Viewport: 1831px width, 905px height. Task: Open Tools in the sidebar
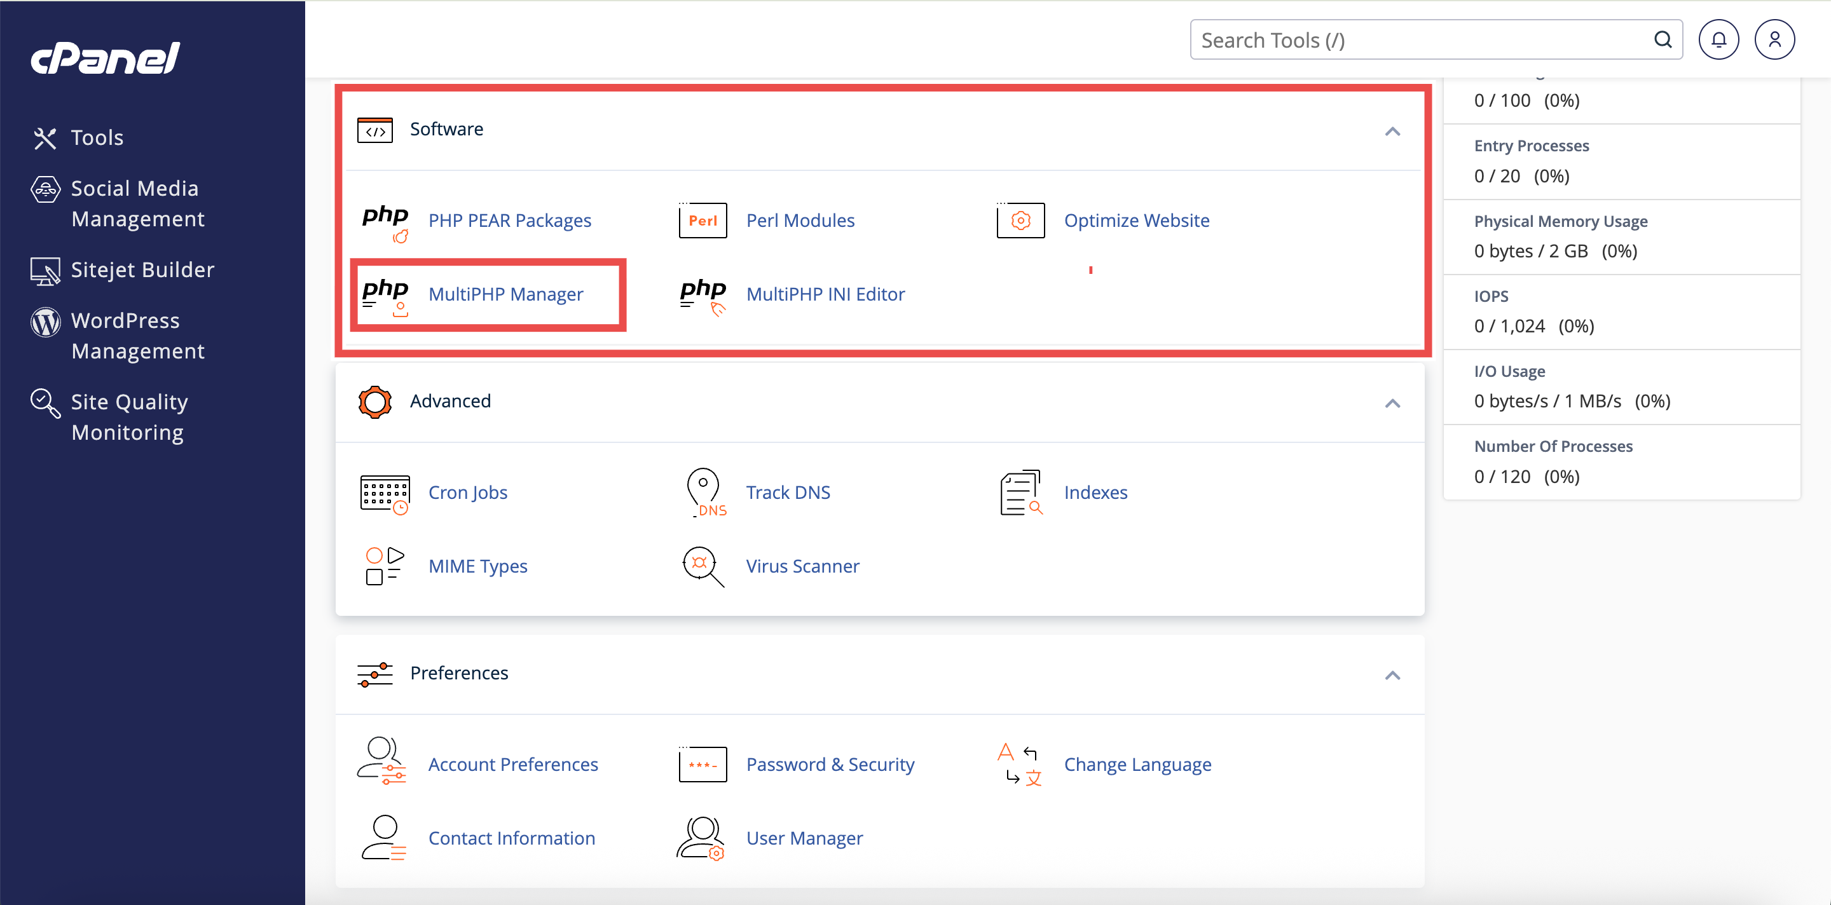(97, 137)
